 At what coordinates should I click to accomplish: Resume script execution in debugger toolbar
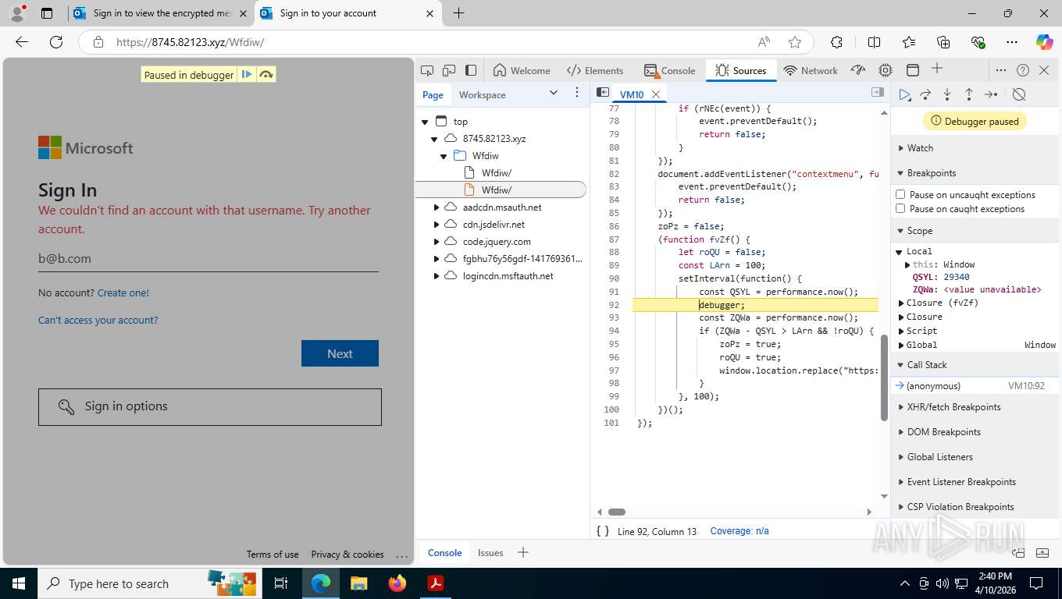pyautogui.click(x=904, y=94)
